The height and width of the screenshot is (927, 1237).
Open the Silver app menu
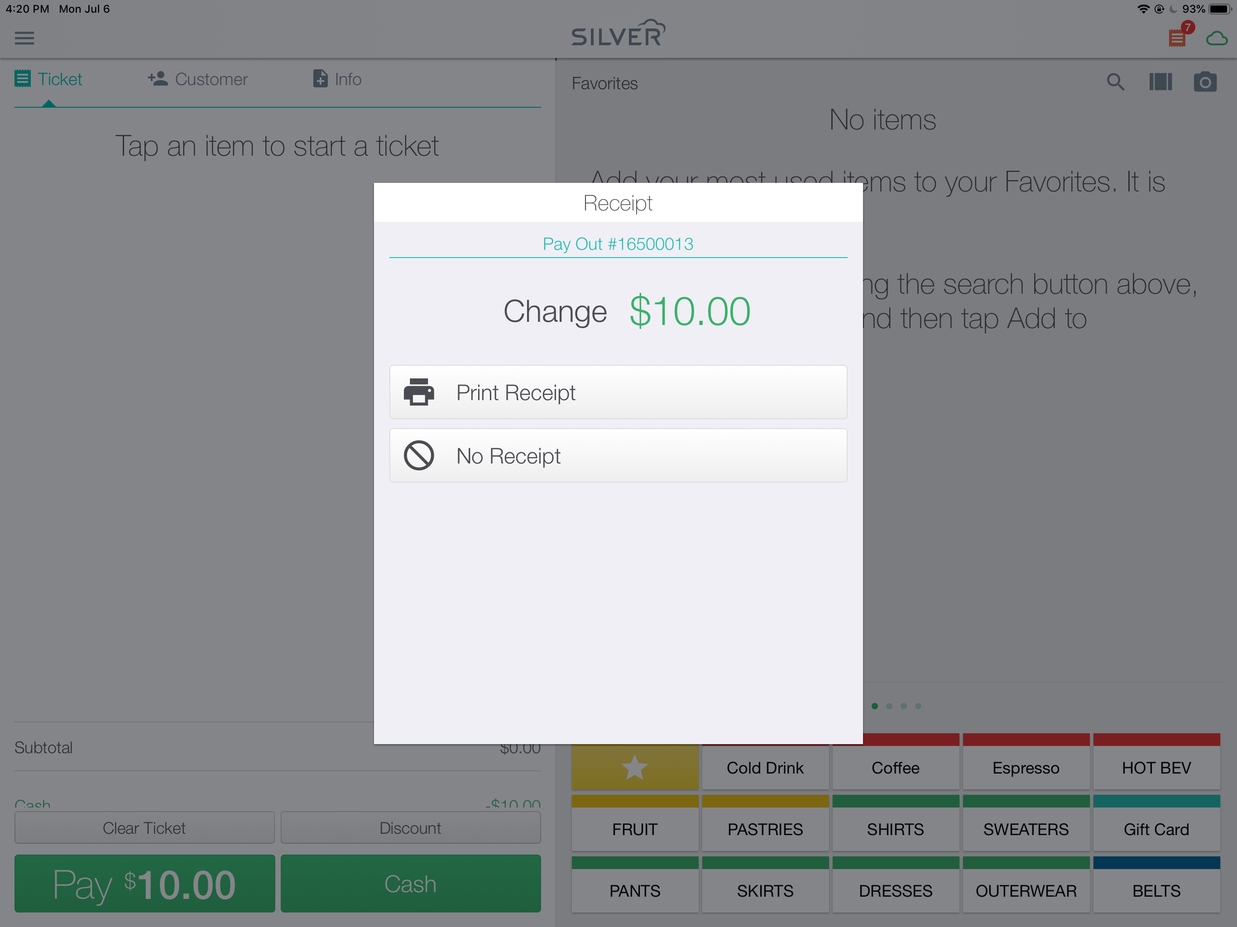click(x=24, y=37)
